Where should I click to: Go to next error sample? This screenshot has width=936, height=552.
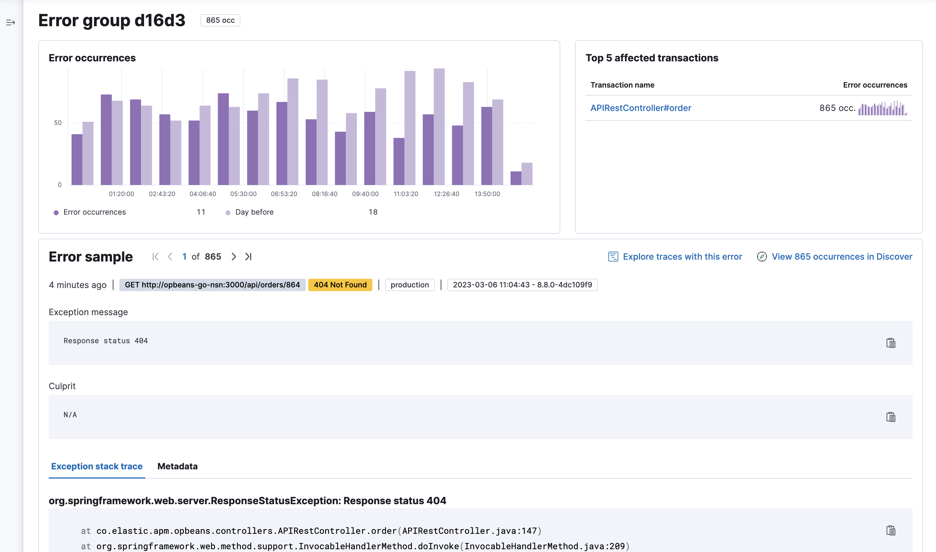234,257
